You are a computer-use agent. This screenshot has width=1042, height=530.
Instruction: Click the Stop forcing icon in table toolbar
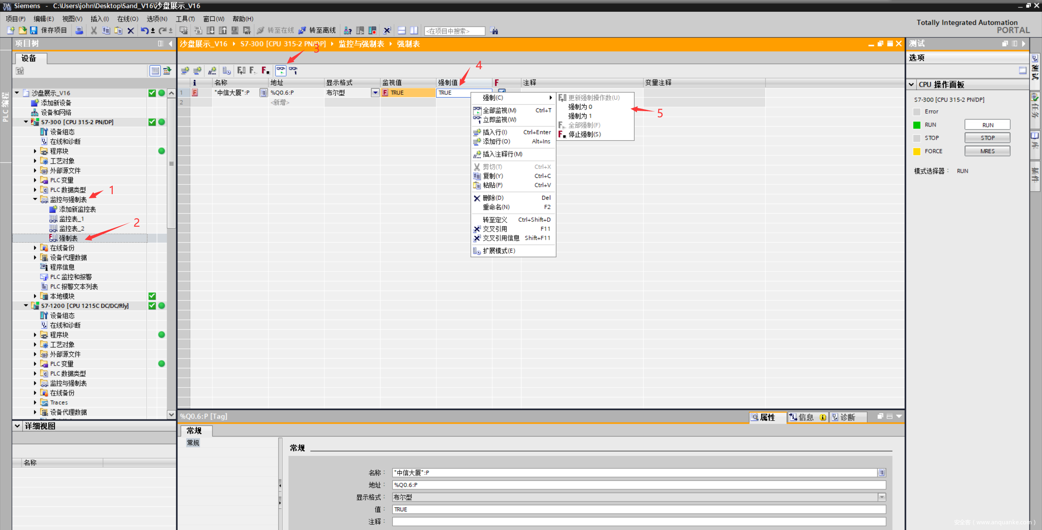[x=265, y=70]
